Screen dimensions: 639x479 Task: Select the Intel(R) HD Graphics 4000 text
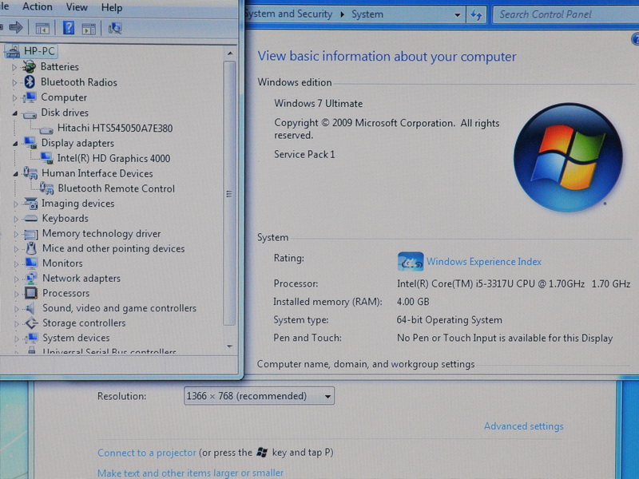[113, 158]
